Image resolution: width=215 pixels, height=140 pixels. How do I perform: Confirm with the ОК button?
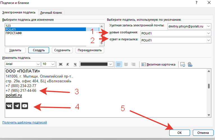pos(179,133)
